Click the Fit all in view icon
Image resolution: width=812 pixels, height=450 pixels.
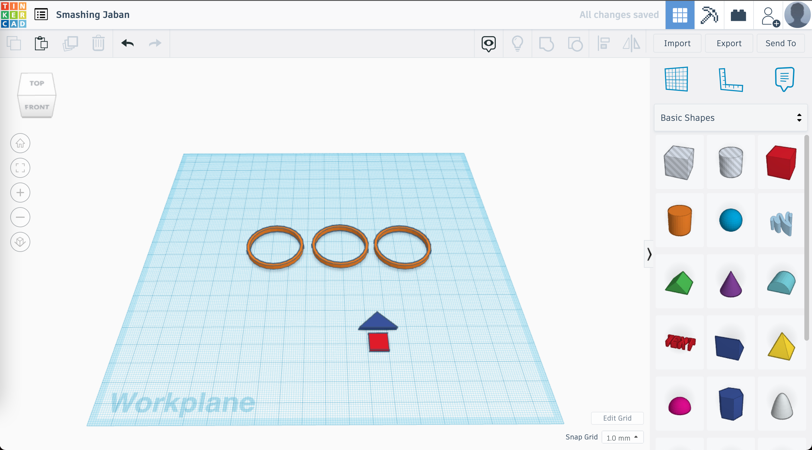(x=20, y=168)
